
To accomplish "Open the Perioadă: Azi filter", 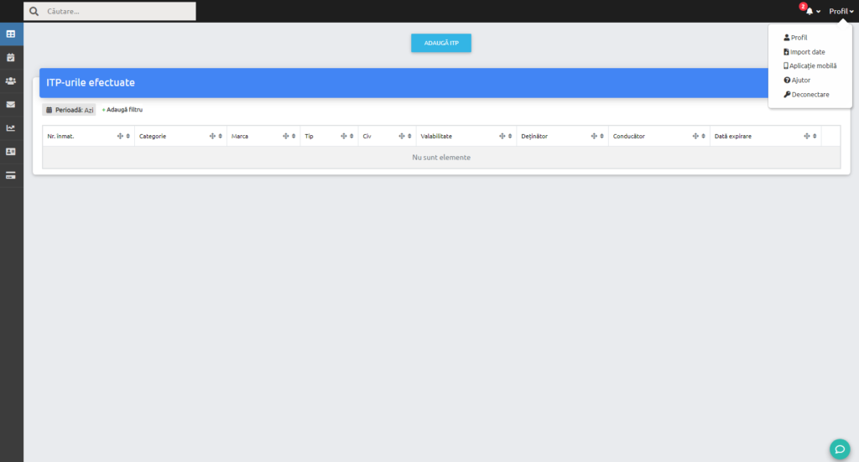I will 69,110.
